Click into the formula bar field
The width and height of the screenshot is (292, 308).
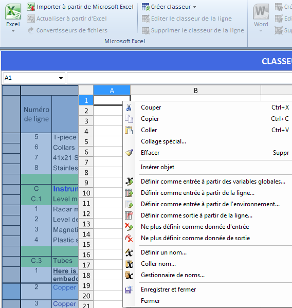[179, 78]
